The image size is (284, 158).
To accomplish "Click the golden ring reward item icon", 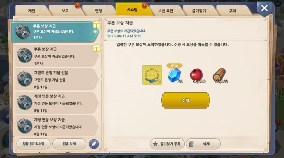I will point(152,75).
